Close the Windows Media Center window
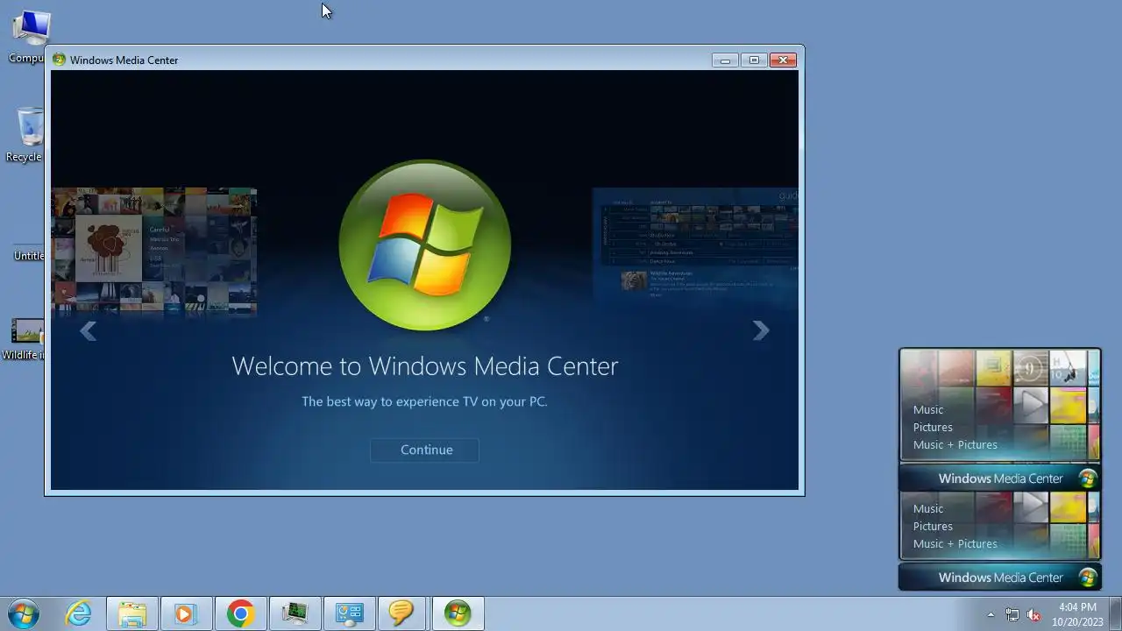 (x=783, y=60)
